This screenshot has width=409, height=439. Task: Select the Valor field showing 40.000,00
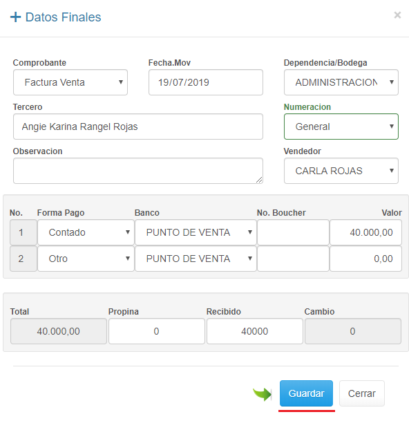(x=366, y=232)
